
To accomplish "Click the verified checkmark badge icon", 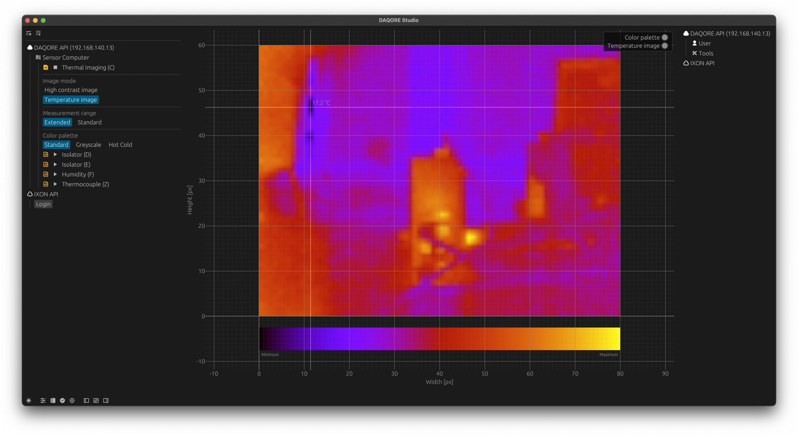I will (62, 400).
